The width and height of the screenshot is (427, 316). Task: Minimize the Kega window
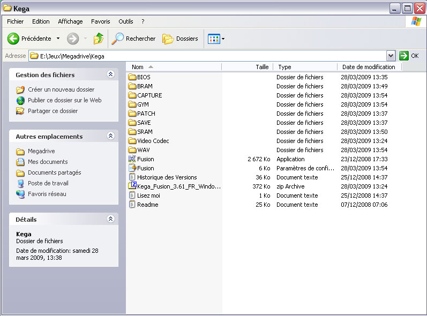394,9
